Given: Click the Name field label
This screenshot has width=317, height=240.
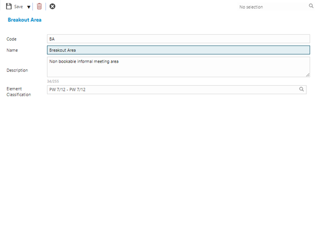Looking at the screenshot, I should 12,50.
